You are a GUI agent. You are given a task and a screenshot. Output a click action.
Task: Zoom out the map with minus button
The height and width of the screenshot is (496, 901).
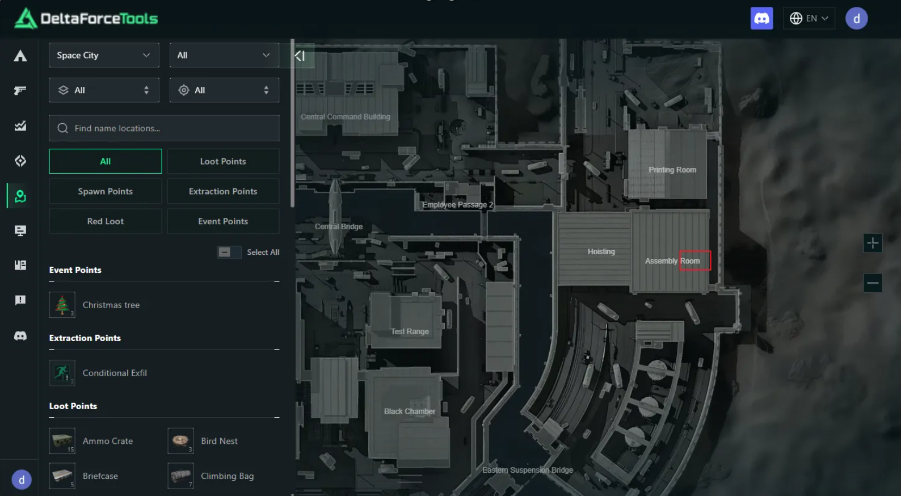pyautogui.click(x=873, y=283)
